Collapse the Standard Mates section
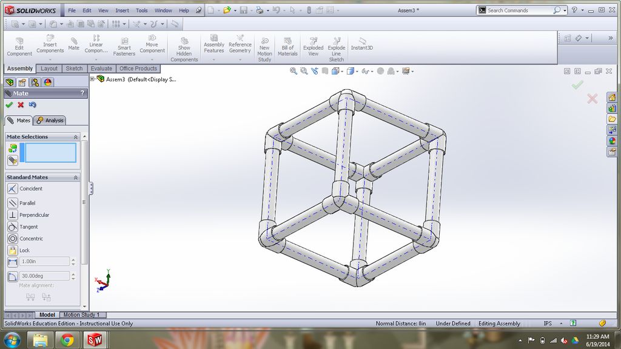Viewport: 621px width, 349px height. [76, 178]
